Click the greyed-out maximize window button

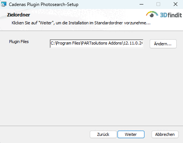(158, 4)
